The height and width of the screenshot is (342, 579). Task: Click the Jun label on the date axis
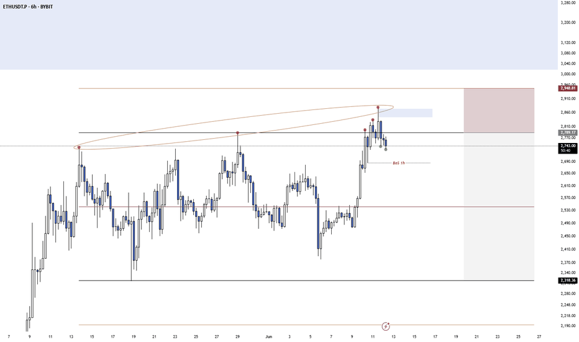[x=268, y=337]
